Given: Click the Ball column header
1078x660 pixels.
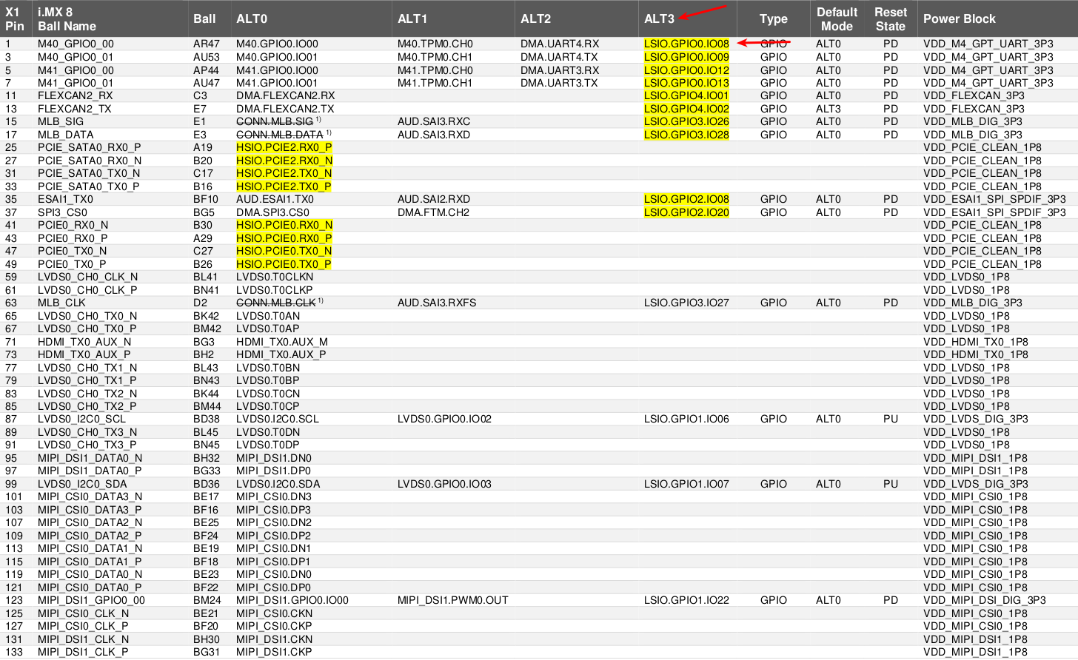Looking at the screenshot, I should [204, 19].
